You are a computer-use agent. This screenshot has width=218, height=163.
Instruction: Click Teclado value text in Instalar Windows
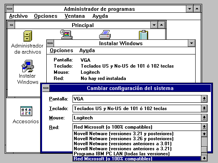click(127, 66)
